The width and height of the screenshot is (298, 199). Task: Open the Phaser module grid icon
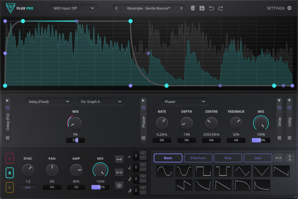tap(143, 138)
